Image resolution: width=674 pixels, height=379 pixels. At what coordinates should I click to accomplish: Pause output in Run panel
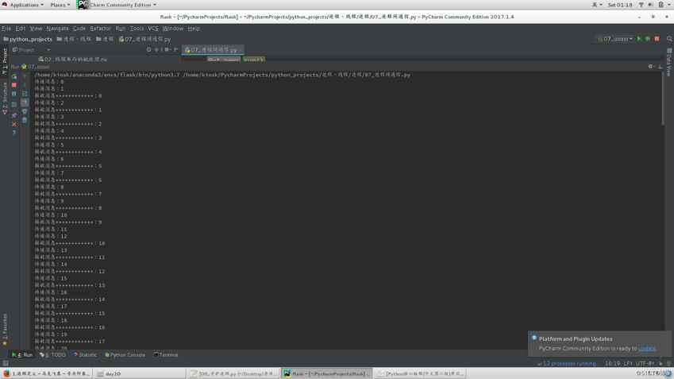[14, 94]
